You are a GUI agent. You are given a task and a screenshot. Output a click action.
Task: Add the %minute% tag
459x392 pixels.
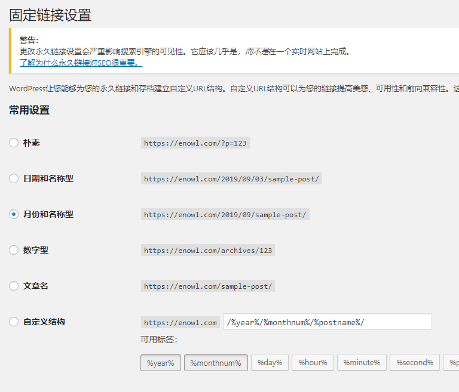click(x=362, y=363)
